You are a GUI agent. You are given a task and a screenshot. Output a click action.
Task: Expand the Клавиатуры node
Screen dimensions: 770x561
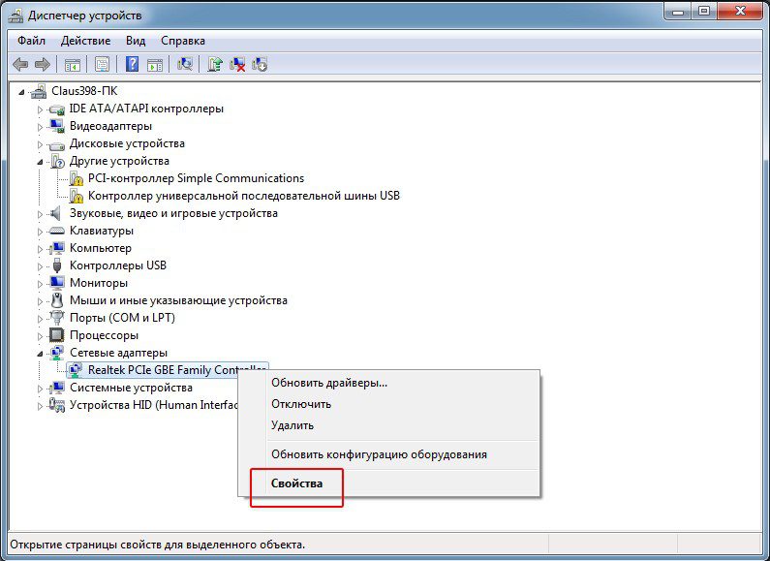pos(41,232)
